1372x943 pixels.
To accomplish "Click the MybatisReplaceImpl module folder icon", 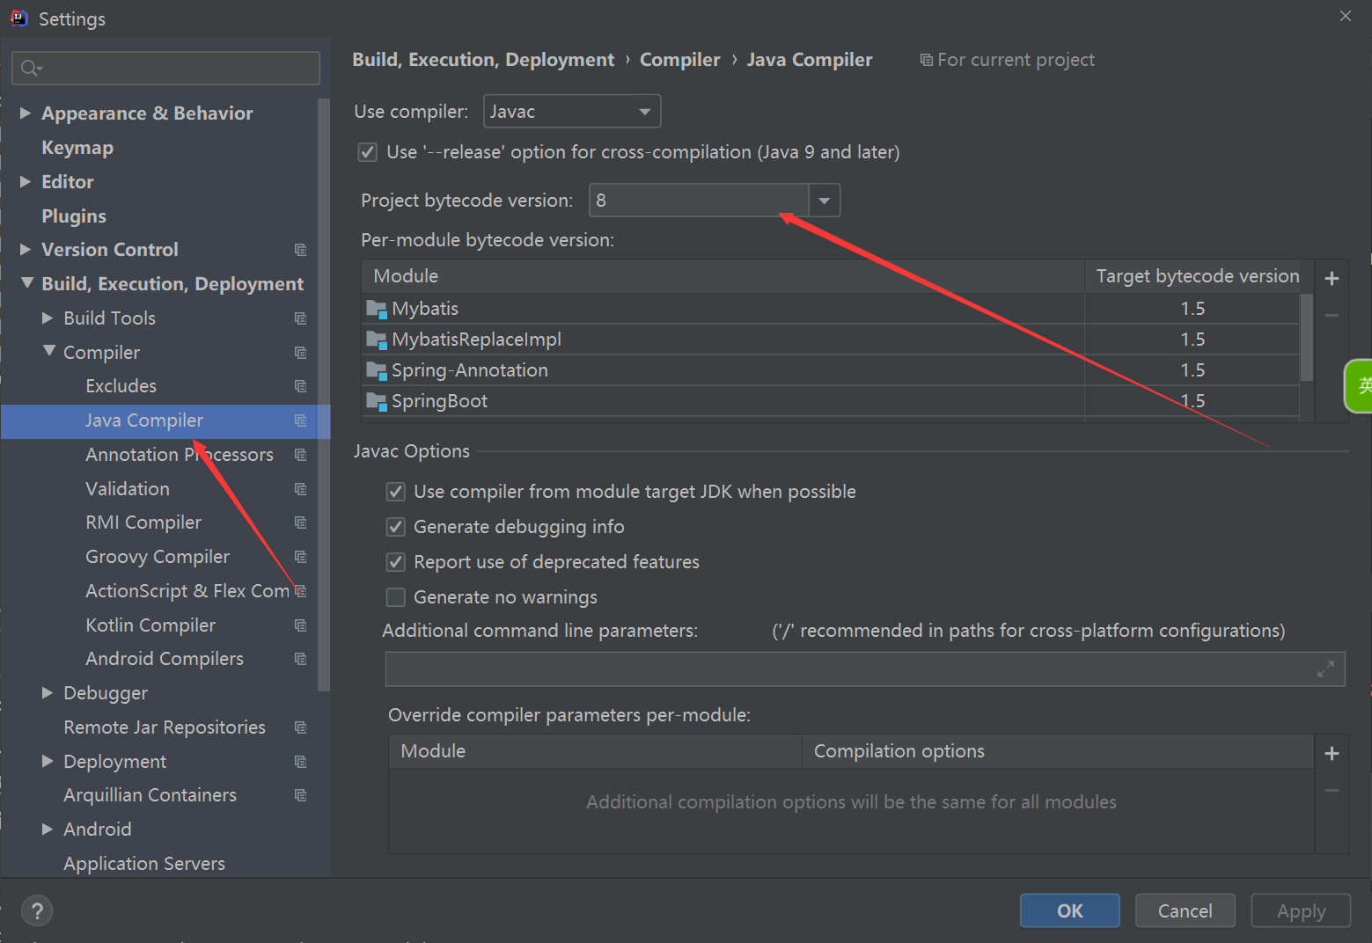I will 377,340.
